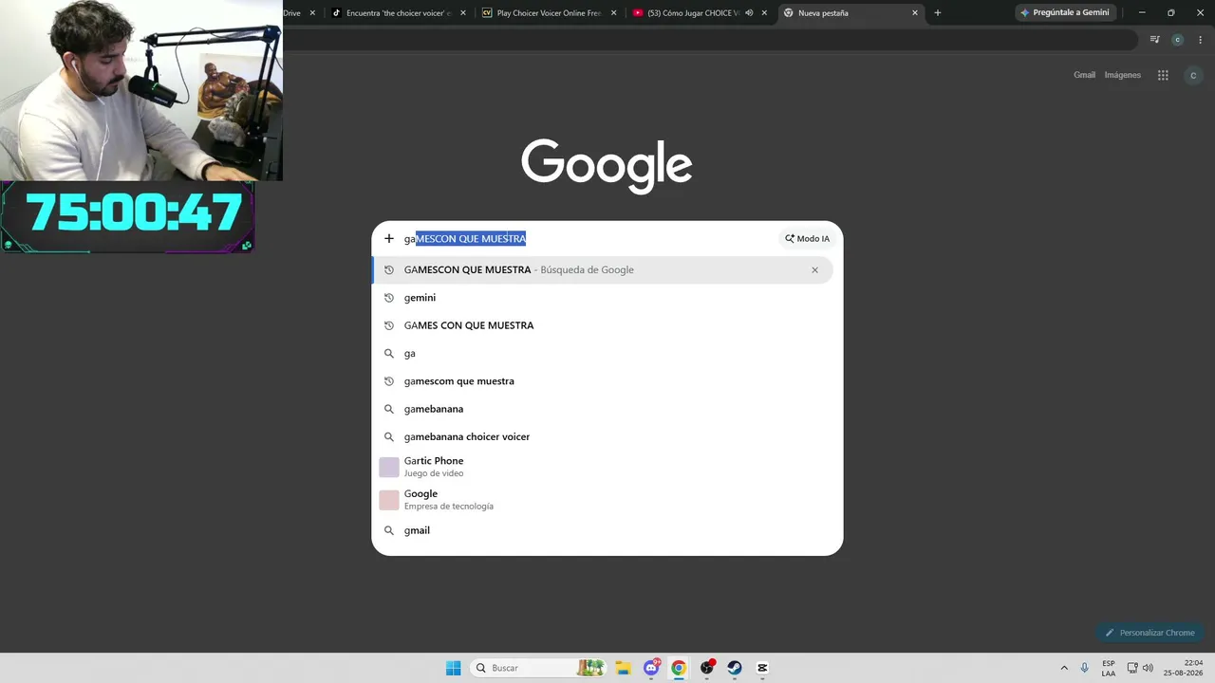The width and height of the screenshot is (1215, 683).
Task: Open the Chrome three-dot menu
Action: 1200,40
